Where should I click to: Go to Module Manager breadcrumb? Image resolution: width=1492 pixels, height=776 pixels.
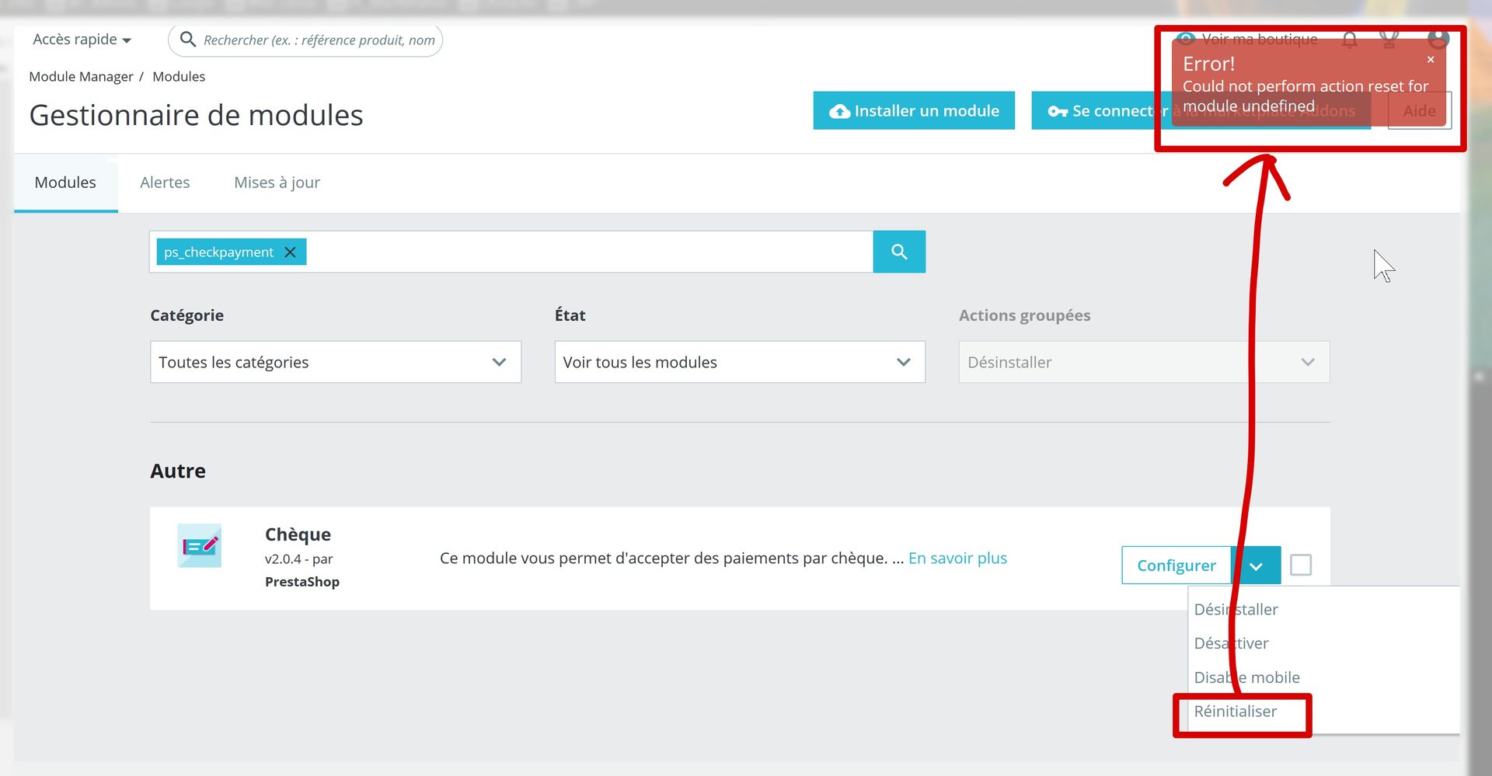tap(81, 76)
